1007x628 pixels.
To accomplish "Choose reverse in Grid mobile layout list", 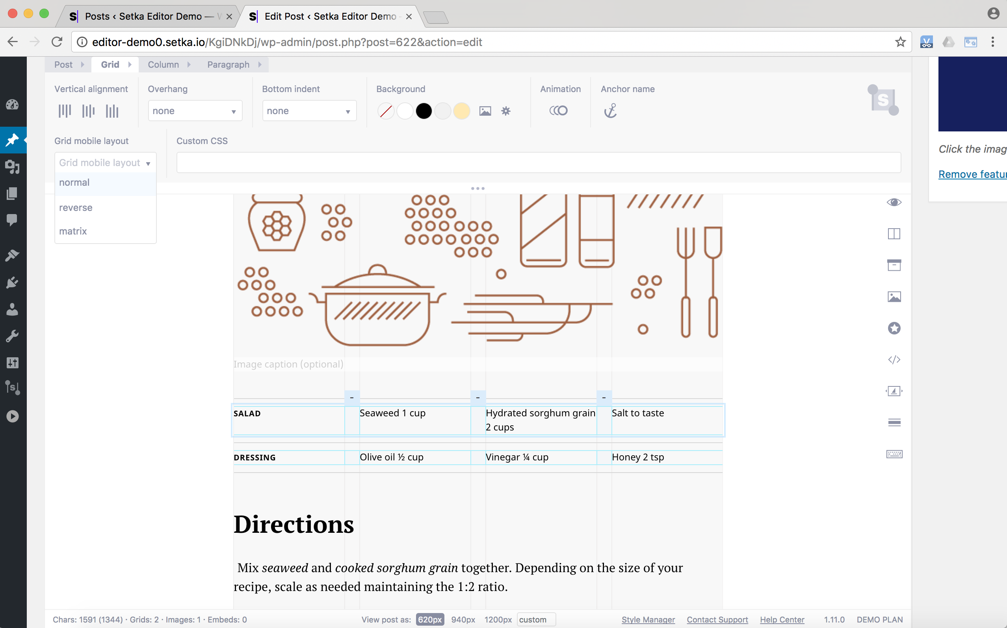I will [x=76, y=208].
